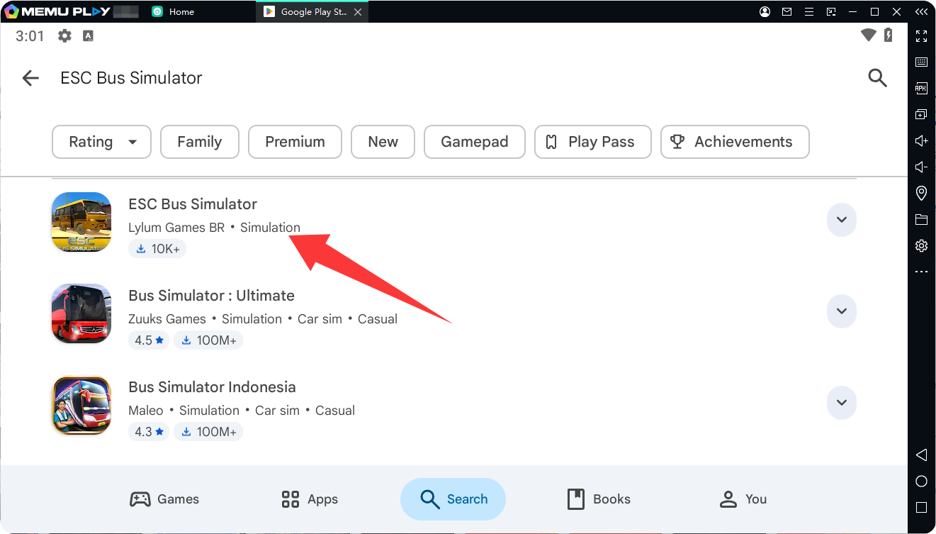Switch to the Games tab
This screenshot has width=936, height=534.
164,499
